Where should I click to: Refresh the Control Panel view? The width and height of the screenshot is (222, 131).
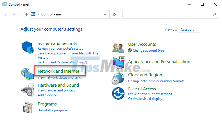click(114, 14)
